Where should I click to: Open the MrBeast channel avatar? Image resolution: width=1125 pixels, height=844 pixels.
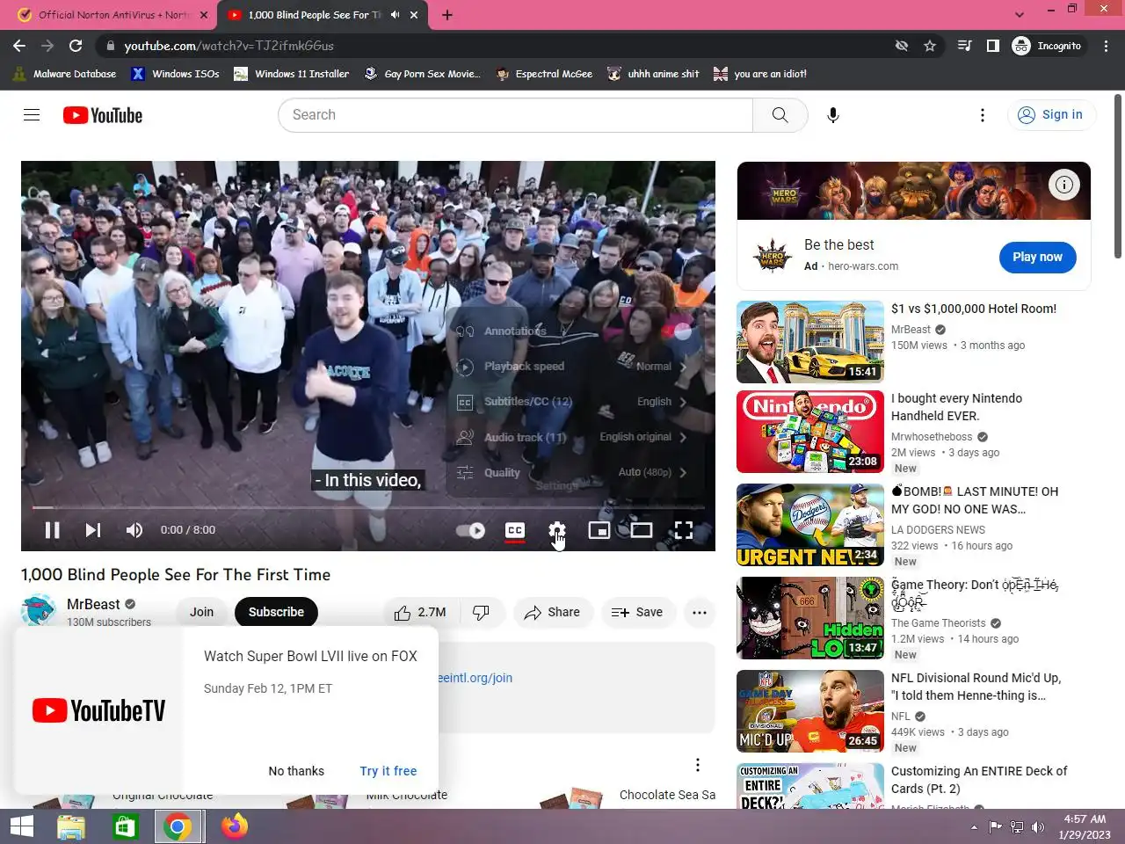[x=38, y=611]
